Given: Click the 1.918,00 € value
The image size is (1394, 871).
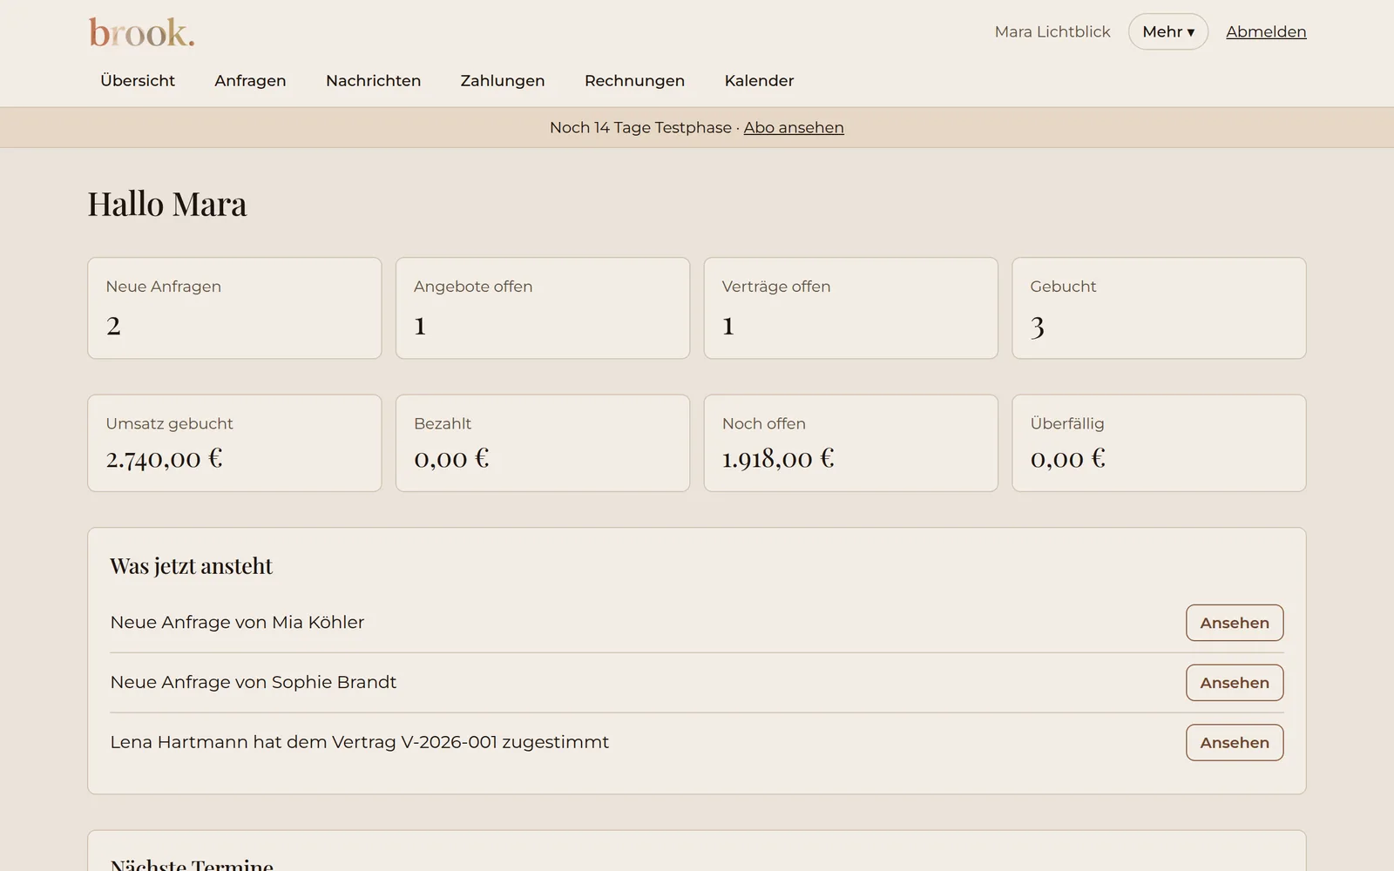Looking at the screenshot, I should [778, 458].
